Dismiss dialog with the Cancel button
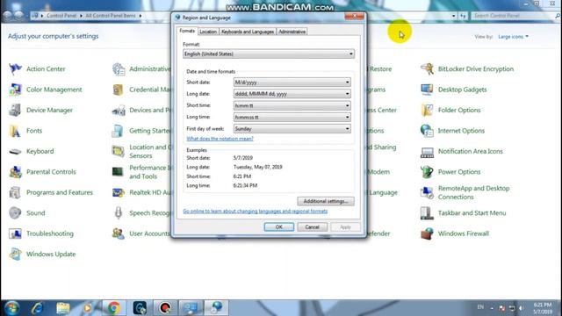 312,226
